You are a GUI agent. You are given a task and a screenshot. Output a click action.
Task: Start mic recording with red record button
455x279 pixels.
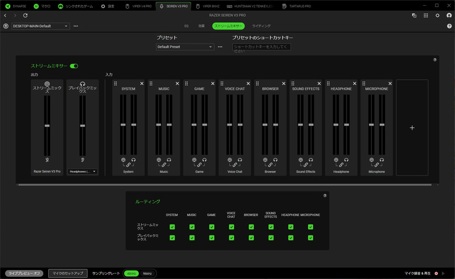click(x=436, y=273)
